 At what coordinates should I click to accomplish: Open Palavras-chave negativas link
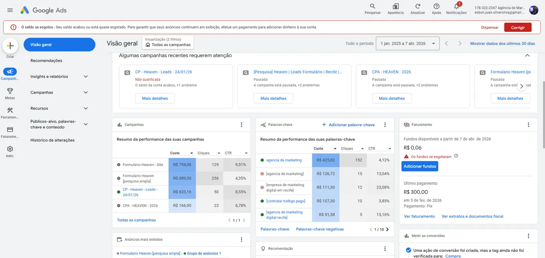tap(320, 229)
